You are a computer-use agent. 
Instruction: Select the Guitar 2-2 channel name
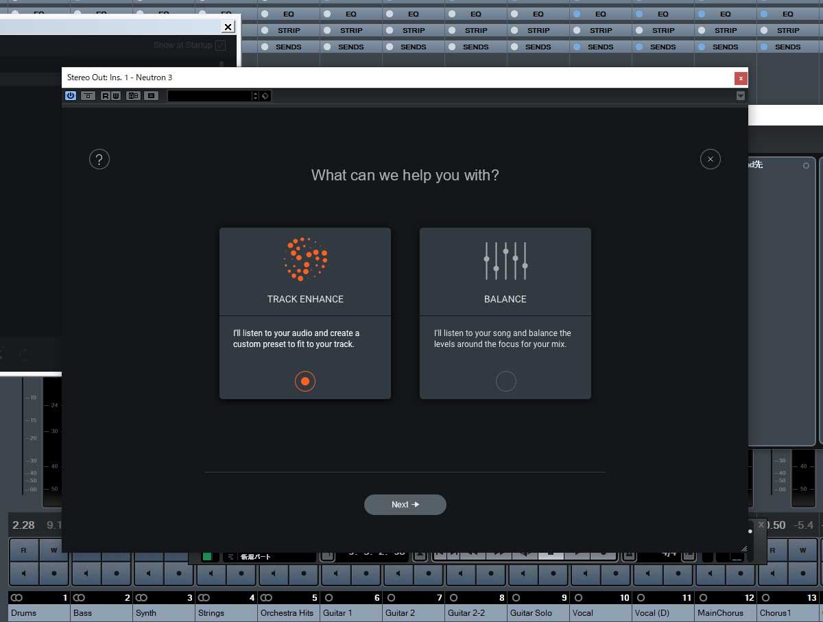tap(475, 613)
